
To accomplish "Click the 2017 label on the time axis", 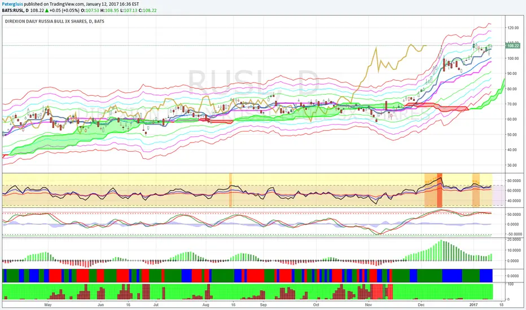I will pyautogui.click(x=474, y=305).
